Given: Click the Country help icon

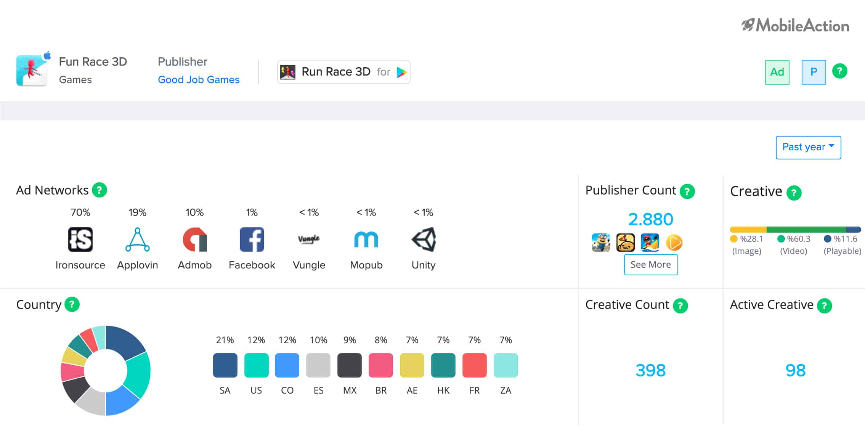Looking at the screenshot, I should [72, 304].
